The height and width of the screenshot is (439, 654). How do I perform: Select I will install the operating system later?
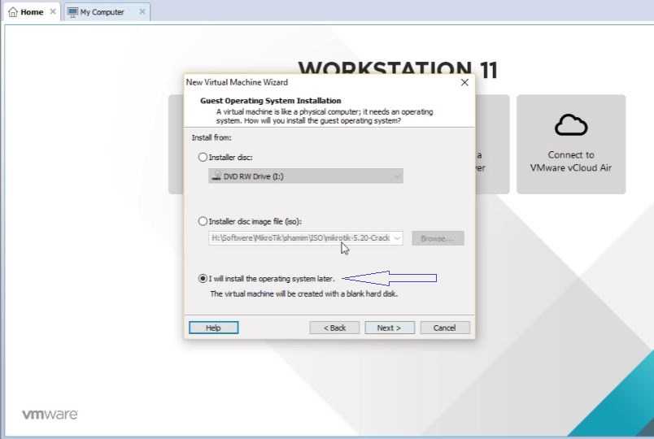(x=203, y=278)
